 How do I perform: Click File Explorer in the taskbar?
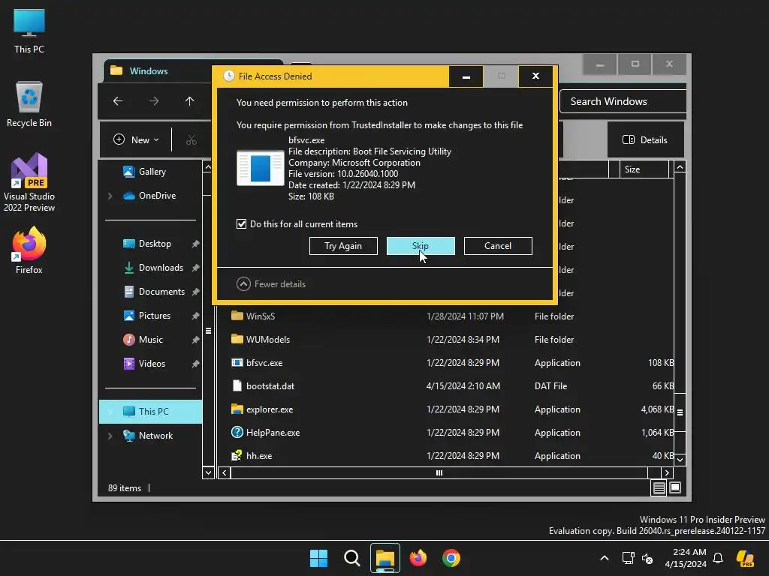click(385, 558)
